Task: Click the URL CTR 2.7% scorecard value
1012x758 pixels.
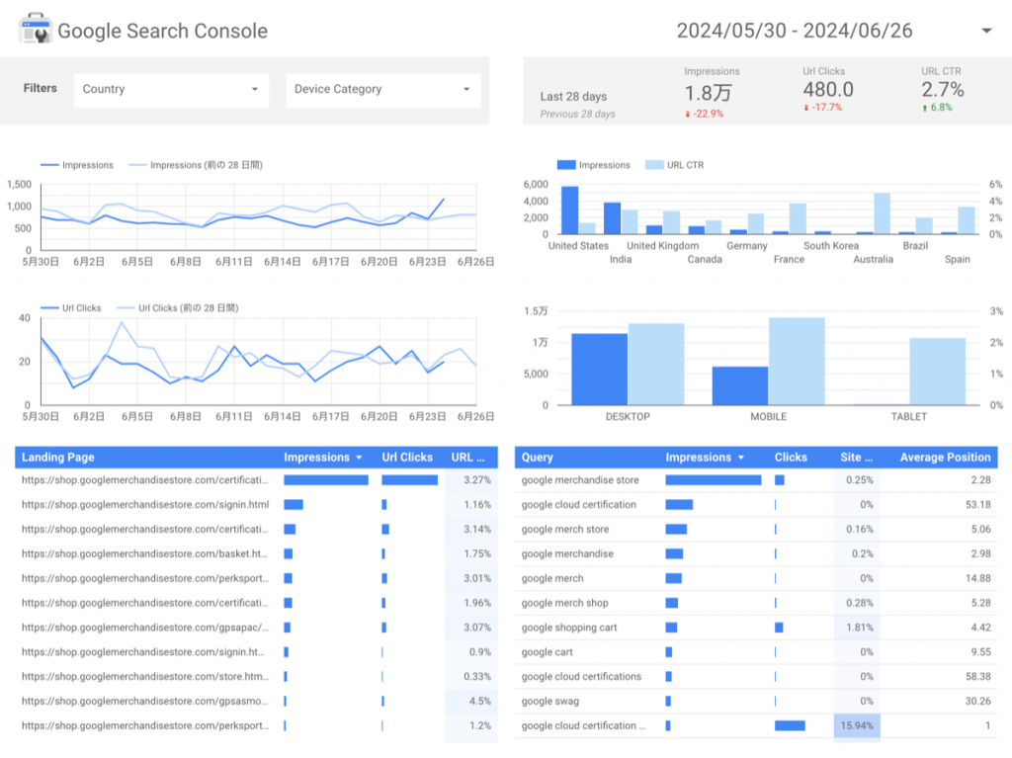Action: click(x=942, y=89)
